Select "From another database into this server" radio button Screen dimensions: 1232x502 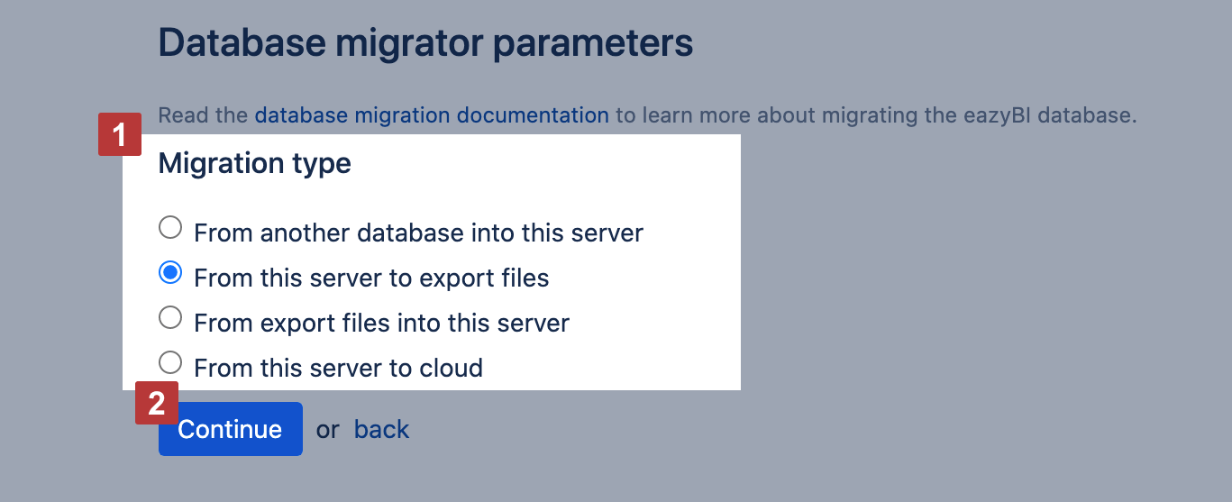point(169,228)
